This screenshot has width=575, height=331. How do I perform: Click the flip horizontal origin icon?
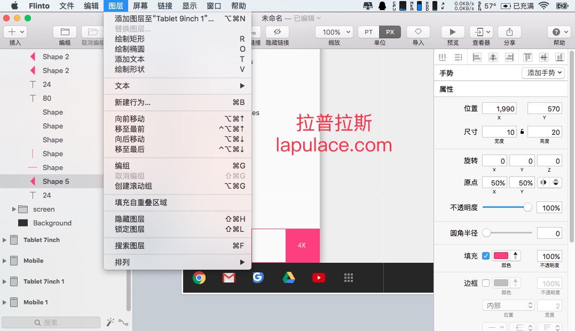544,183
